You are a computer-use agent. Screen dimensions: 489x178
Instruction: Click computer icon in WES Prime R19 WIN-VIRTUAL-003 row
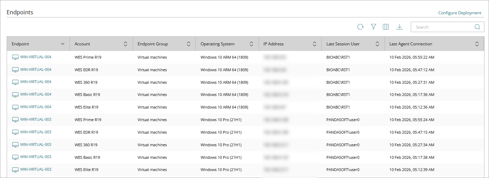coord(15,120)
